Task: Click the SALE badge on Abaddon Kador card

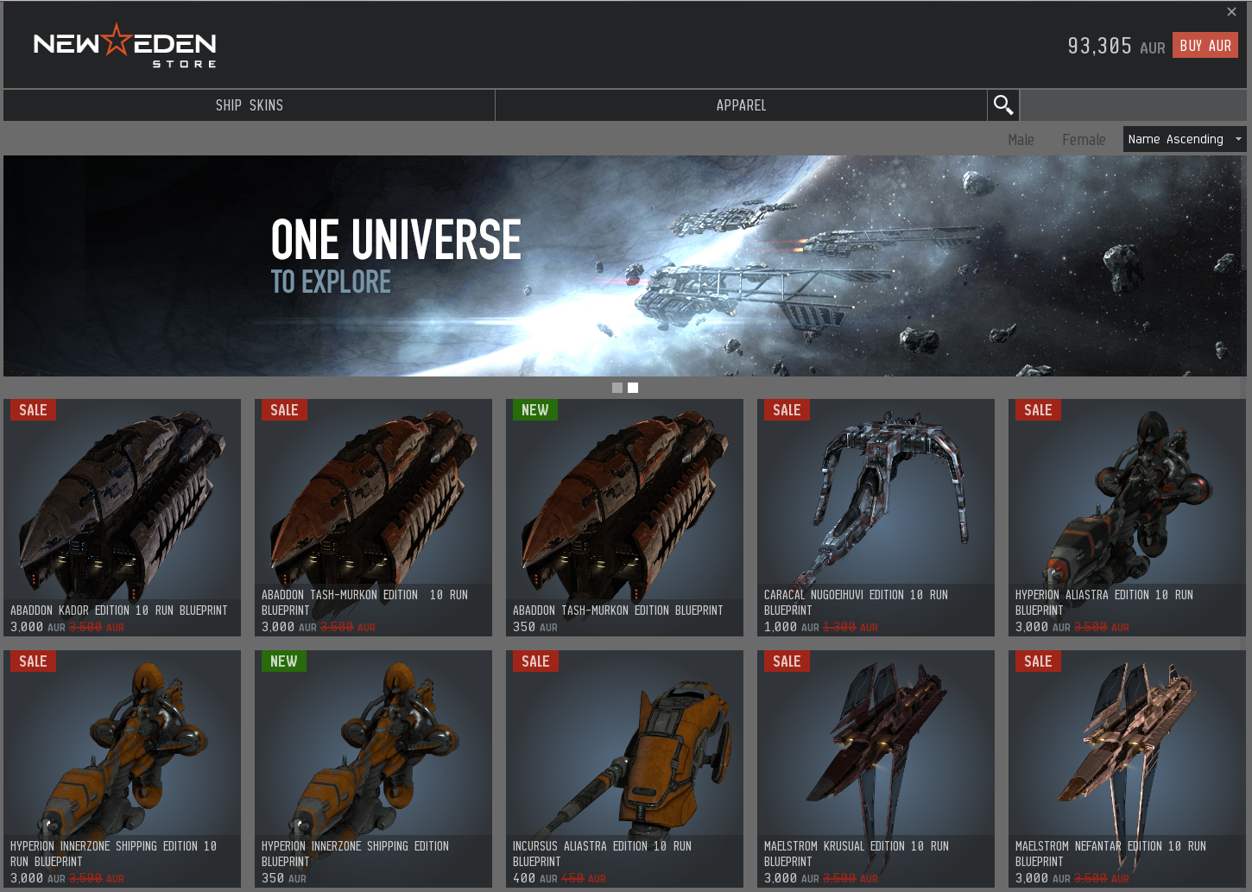Action: coord(33,410)
